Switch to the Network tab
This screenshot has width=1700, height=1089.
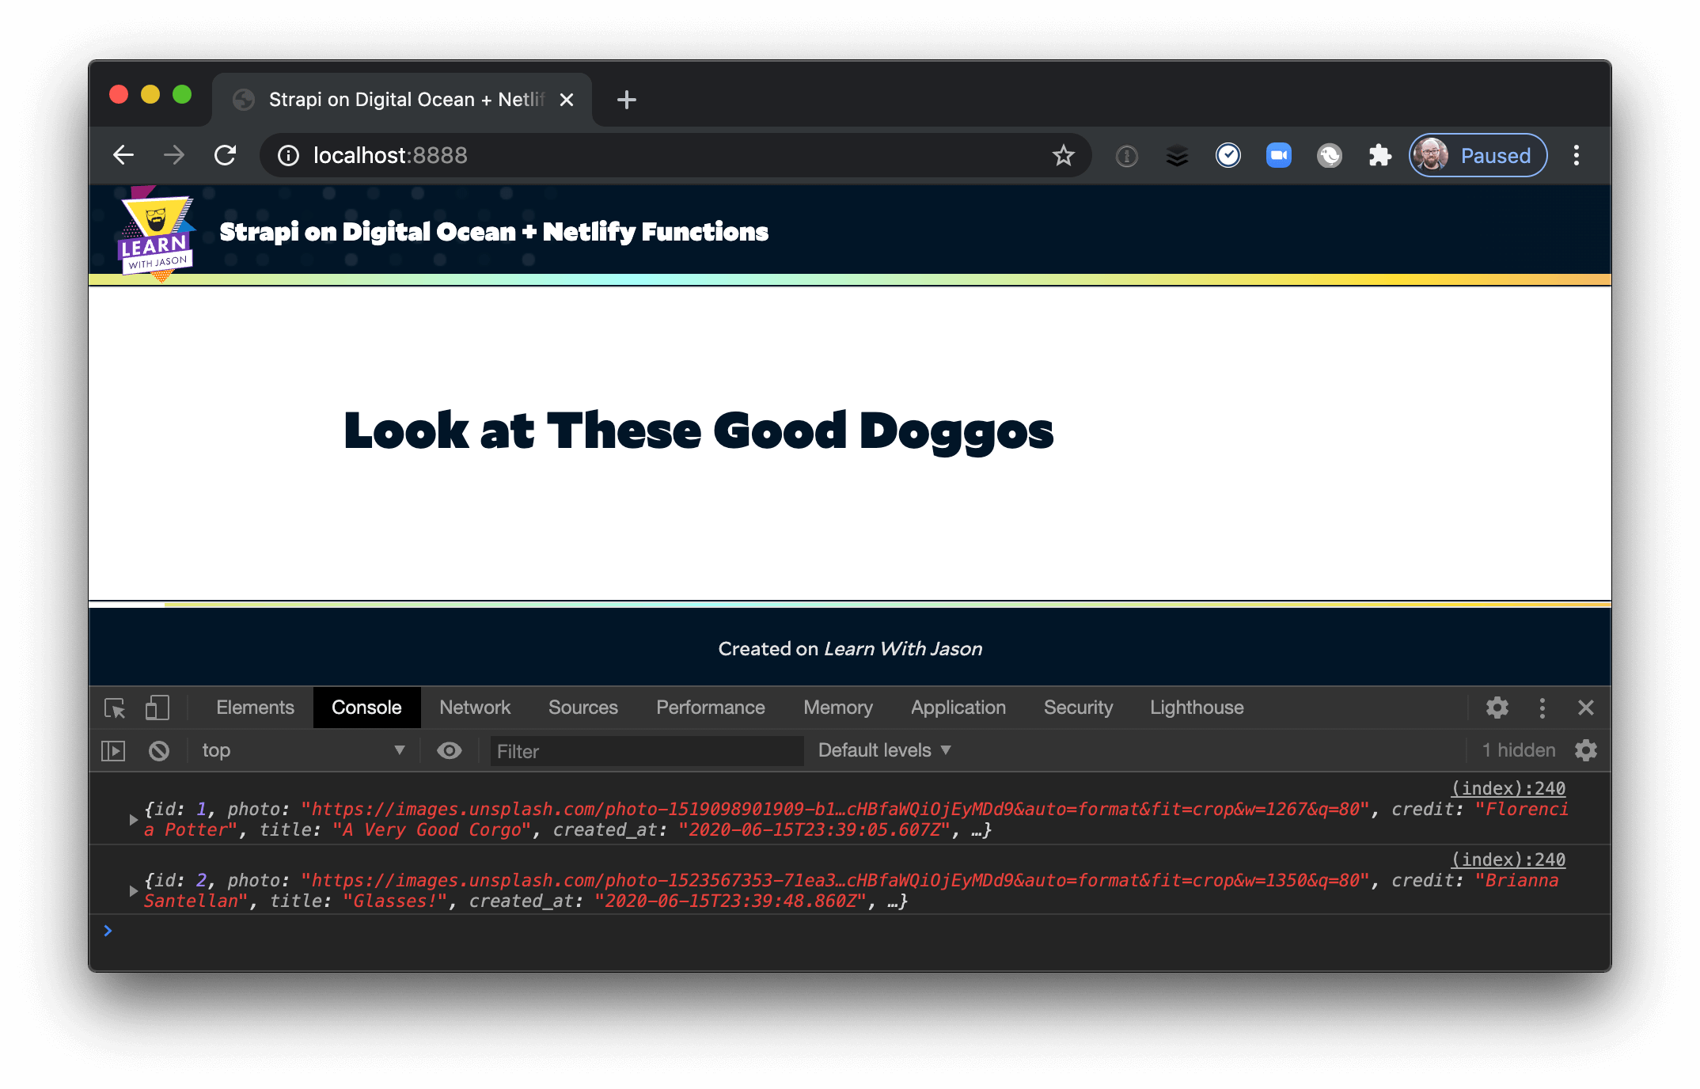pos(475,708)
